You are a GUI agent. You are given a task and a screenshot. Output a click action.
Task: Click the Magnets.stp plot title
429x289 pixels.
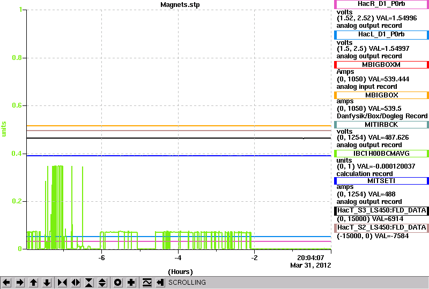click(180, 5)
